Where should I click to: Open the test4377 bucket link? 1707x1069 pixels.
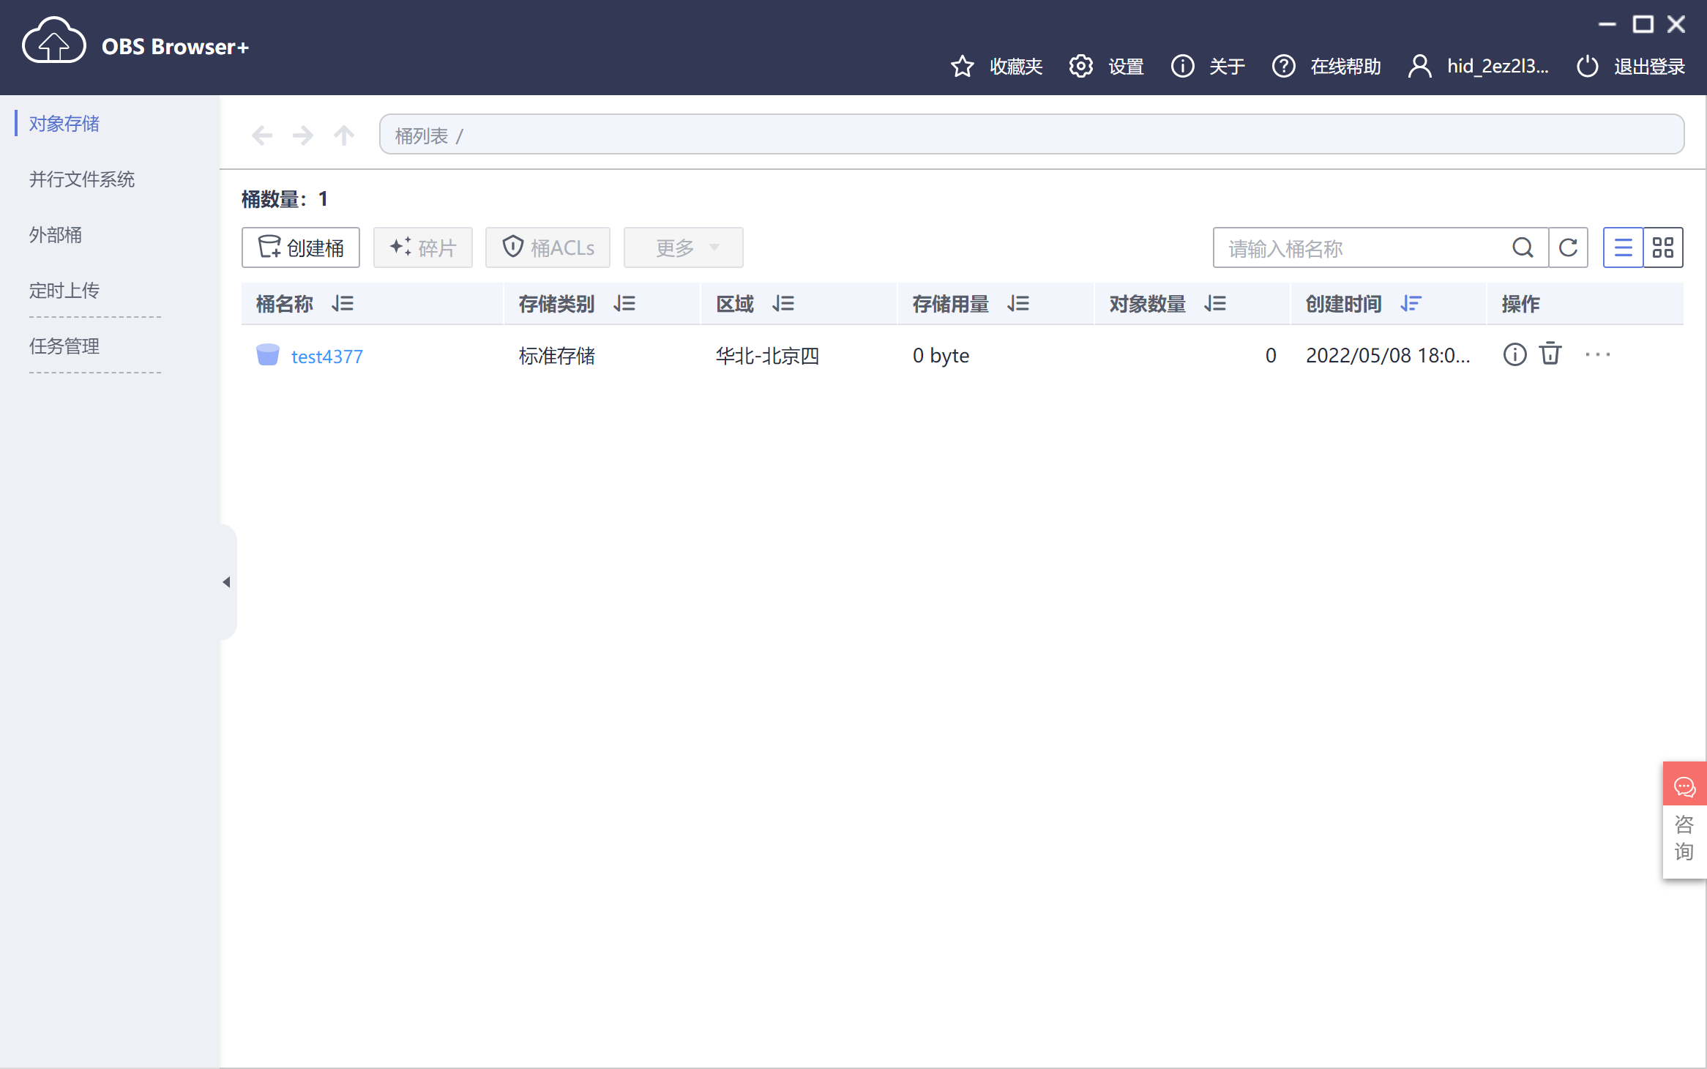[326, 357]
